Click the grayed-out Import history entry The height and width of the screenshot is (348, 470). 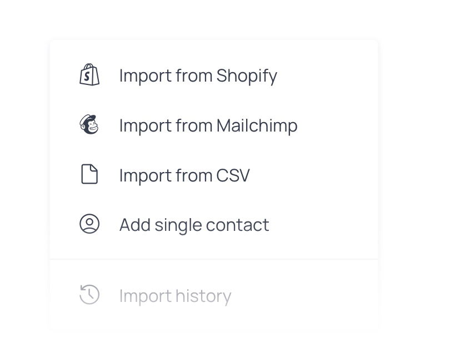pyautogui.click(x=175, y=295)
